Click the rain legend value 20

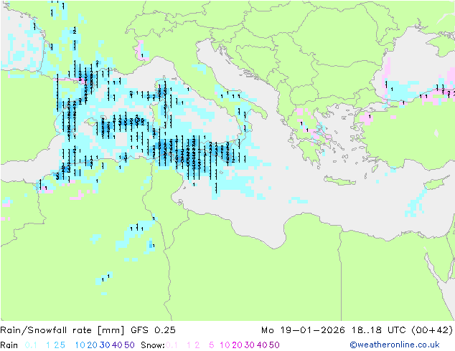pyautogui.click(x=92, y=345)
